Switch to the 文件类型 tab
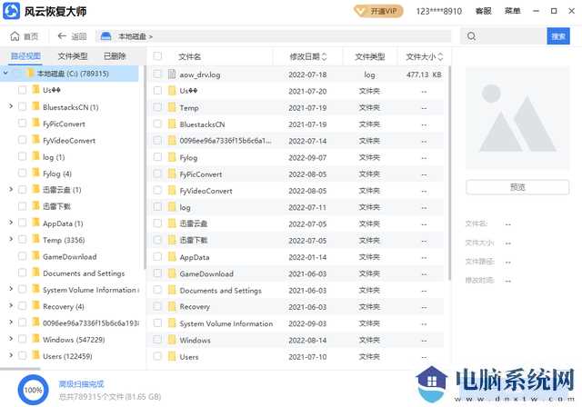Screen dimensions: 582x407 coord(73,56)
